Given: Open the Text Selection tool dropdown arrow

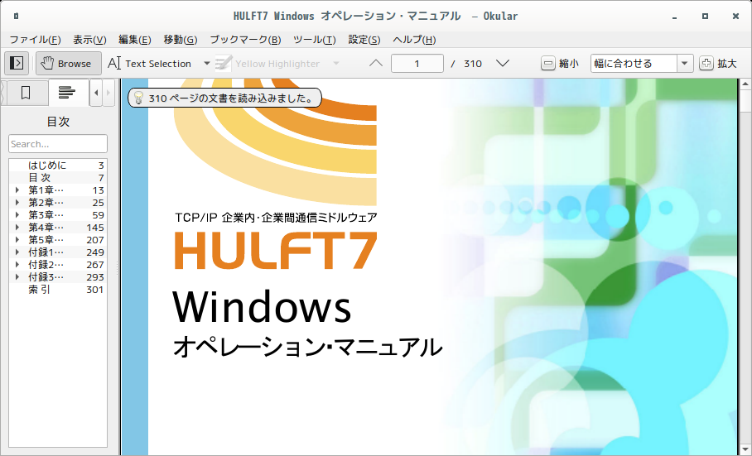Looking at the screenshot, I should (x=207, y=63).
